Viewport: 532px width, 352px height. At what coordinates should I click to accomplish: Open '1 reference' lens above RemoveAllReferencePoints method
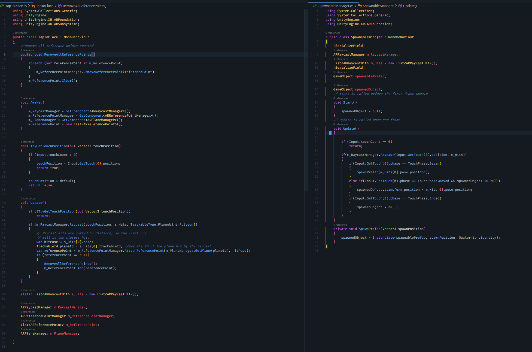point(28,50)
